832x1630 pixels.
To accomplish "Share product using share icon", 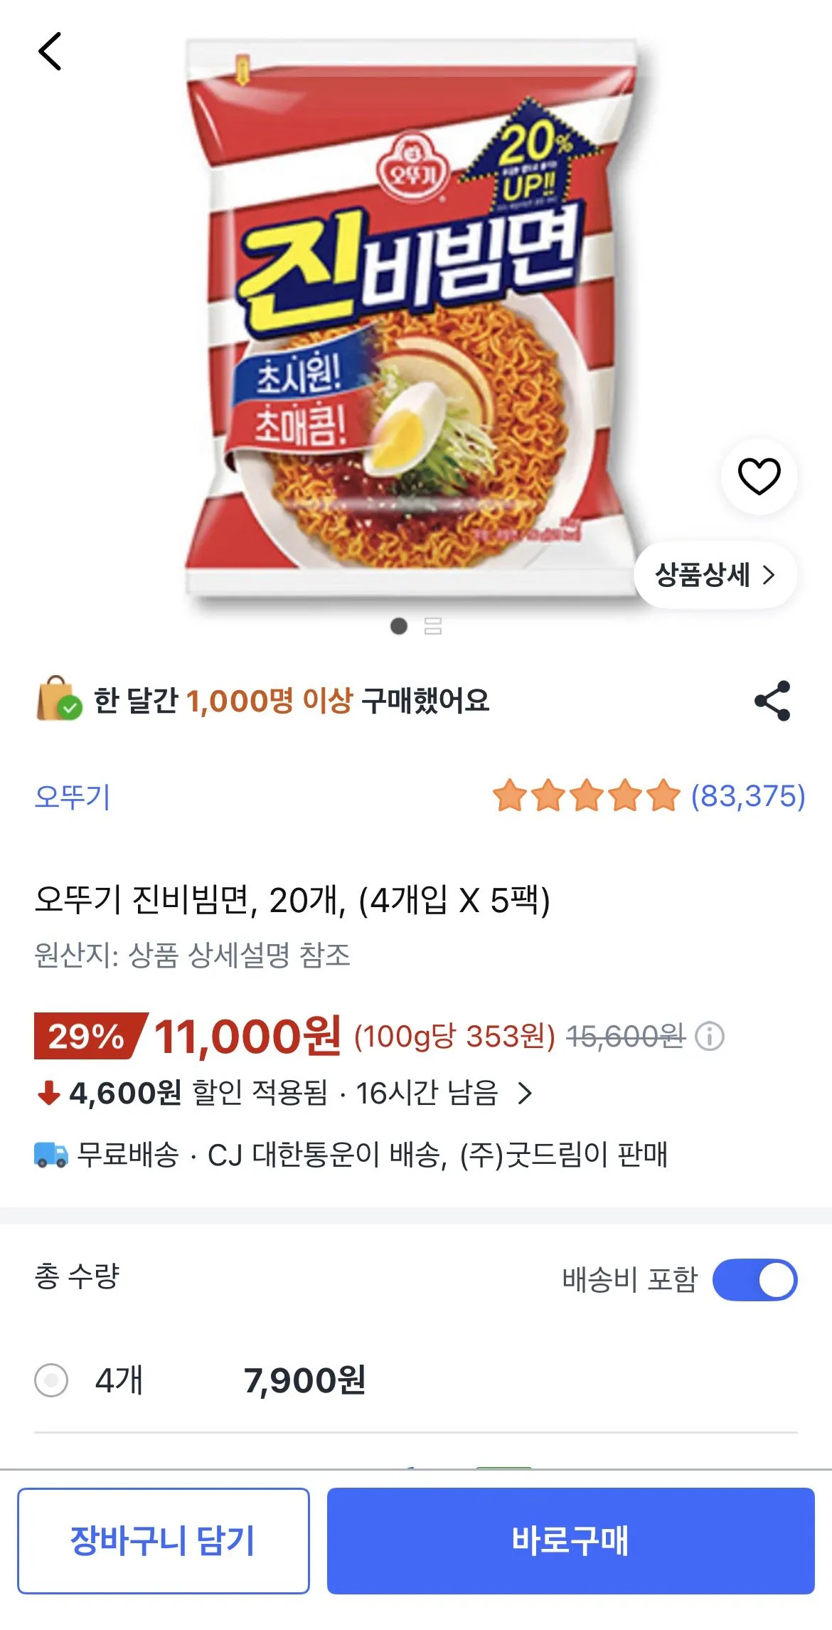I will 772,701.
